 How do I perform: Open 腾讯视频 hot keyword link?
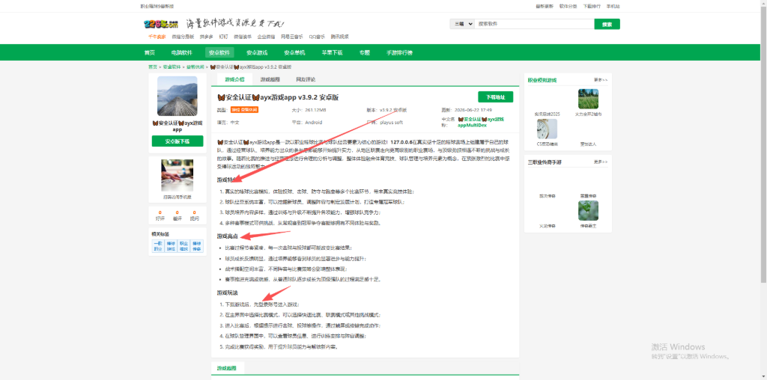(339, 37)
